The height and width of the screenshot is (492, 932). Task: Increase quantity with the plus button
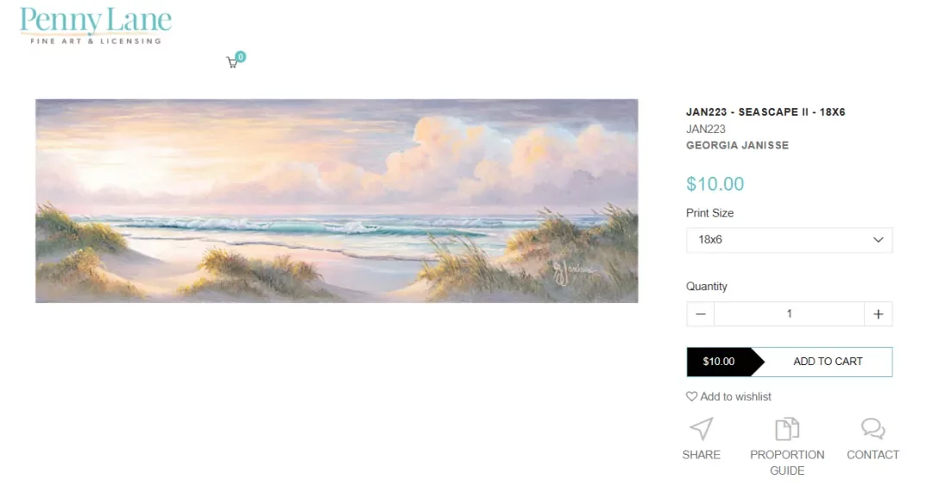click(x=878, y=314)
